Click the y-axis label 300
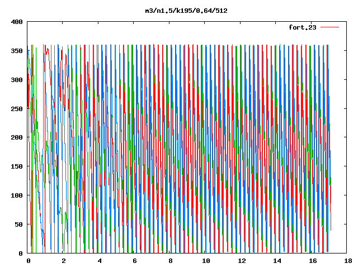The width and height of the screenshot is (358, 268). 17,80
